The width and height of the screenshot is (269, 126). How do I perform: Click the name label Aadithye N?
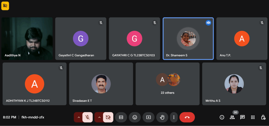(13, 56)
